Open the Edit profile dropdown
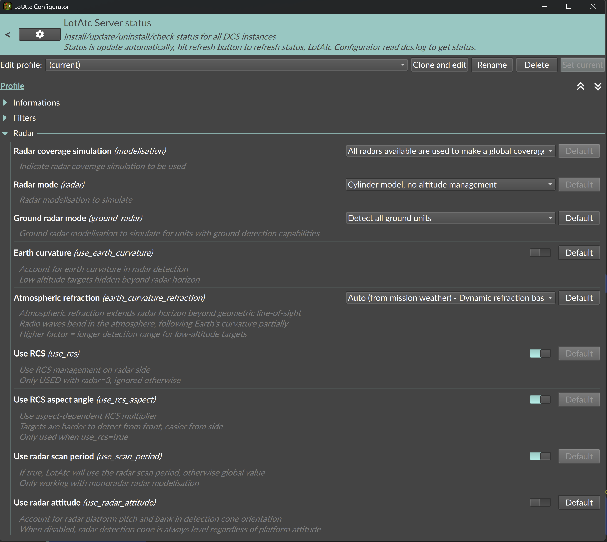607x542 pixels. [x=227, y=65]
